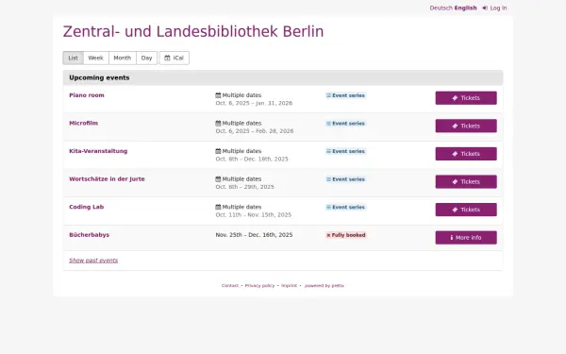Open the Kita-Veranstaltung event link
Image resolution: width=566 pixels, height=354 pixels.
(98, 151)
